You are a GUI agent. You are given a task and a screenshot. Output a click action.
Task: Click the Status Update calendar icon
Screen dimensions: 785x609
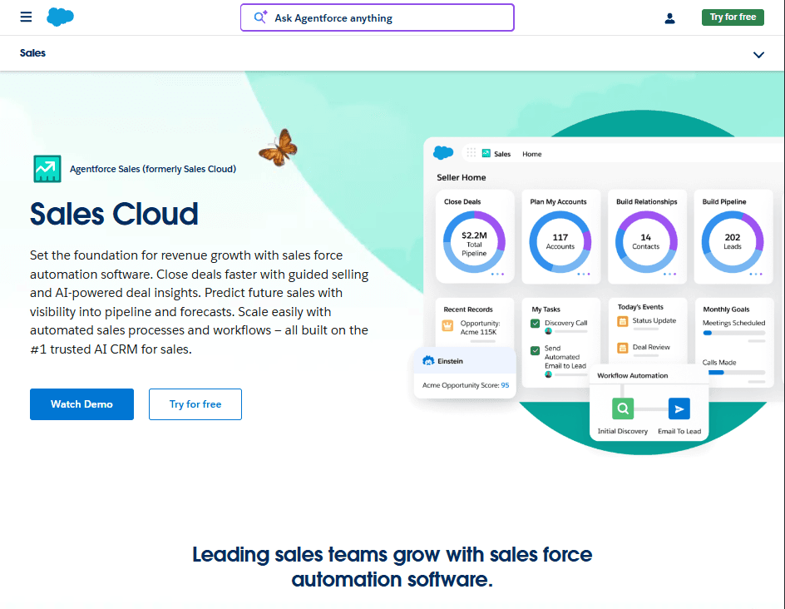coord(622,321)
